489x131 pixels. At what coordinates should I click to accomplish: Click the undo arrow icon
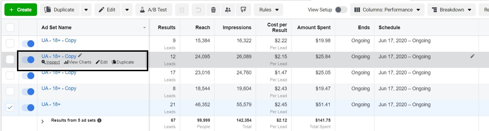(199, 10)
